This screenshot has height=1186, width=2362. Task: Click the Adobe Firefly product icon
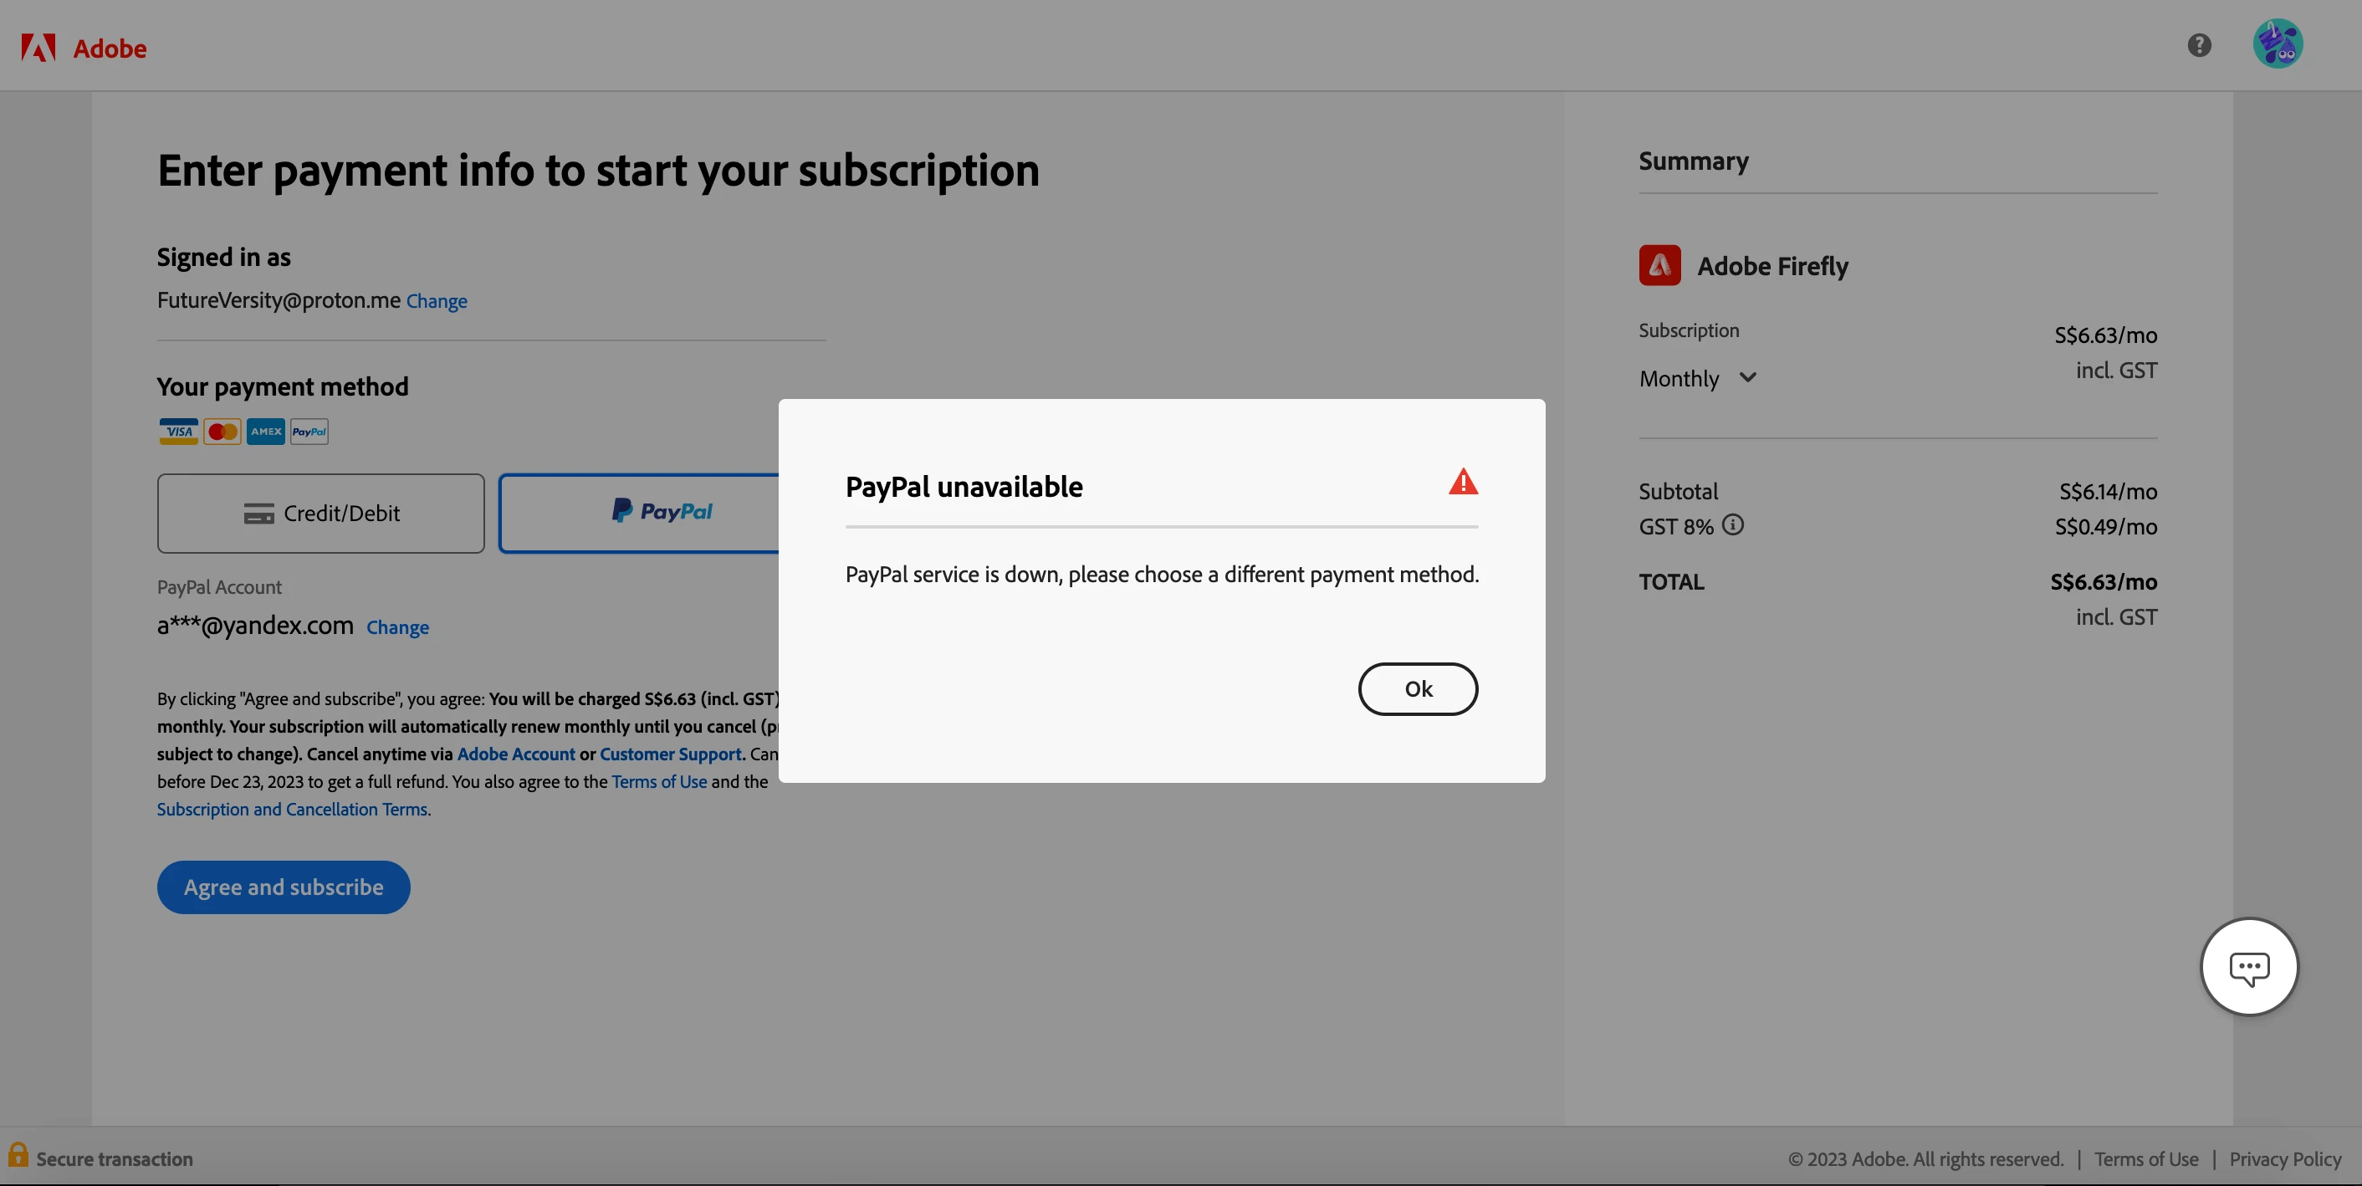pyautogui.click(x=1659, y=265)
